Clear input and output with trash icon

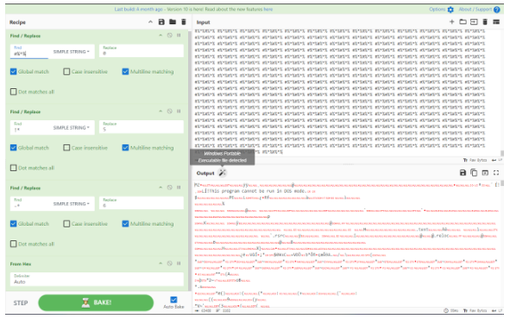pos(485,22)
